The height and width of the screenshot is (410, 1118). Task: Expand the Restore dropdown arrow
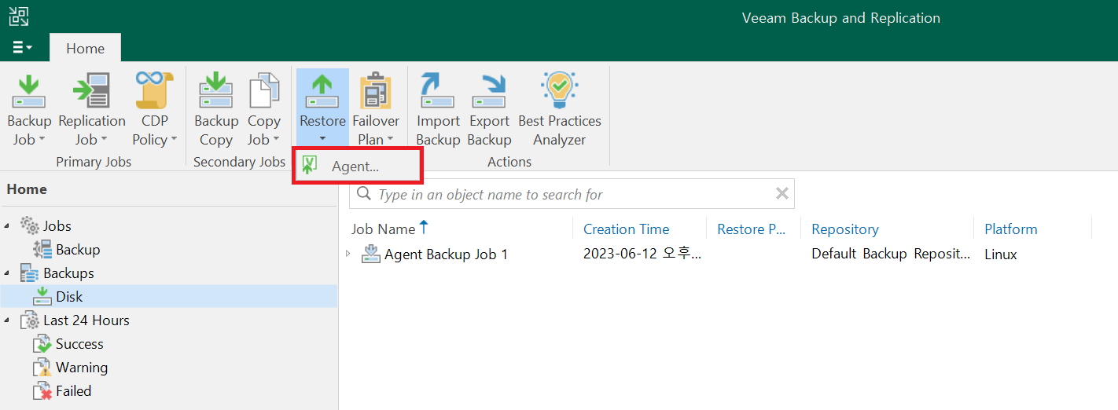point(322,140)
